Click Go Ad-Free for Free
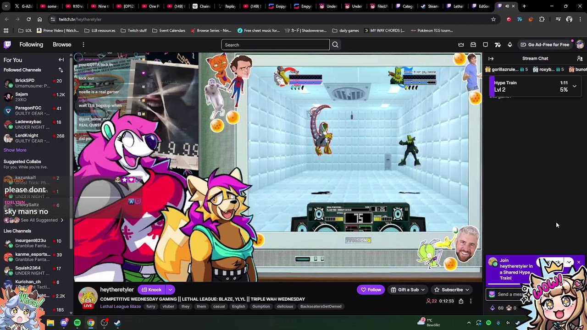This screenshot has width=587, height=330. pyautogui.click(x=545, y=44)
